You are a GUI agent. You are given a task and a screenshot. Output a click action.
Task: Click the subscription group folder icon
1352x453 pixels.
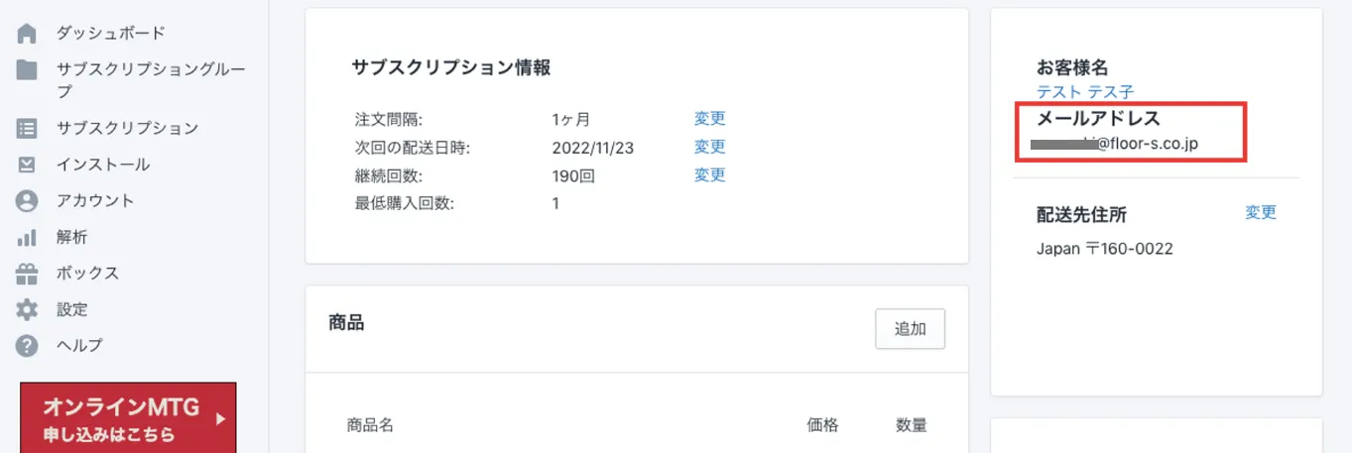(27, 70)
